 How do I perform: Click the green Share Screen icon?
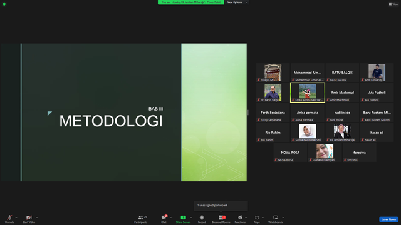183,217
